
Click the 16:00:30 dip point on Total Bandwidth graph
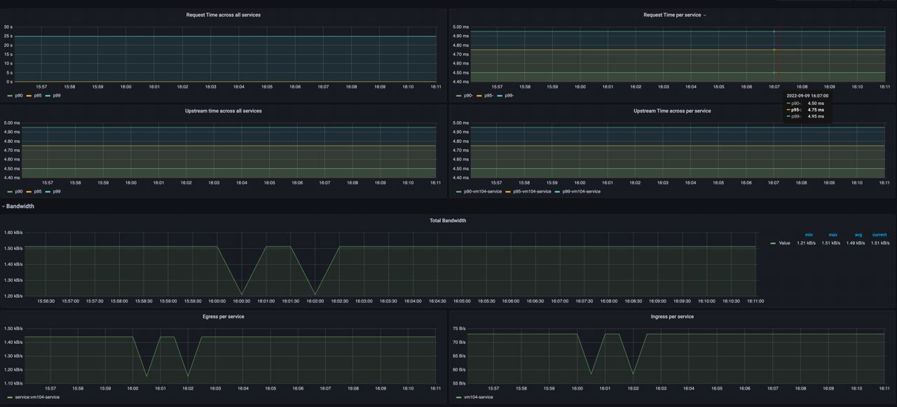(242, 294)
